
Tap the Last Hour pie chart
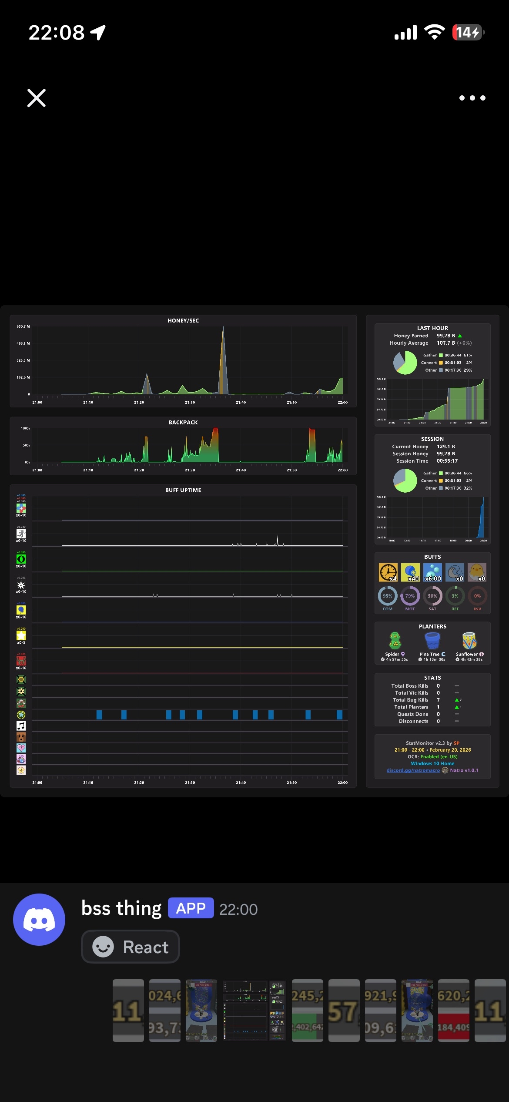(x=405, y=363)
